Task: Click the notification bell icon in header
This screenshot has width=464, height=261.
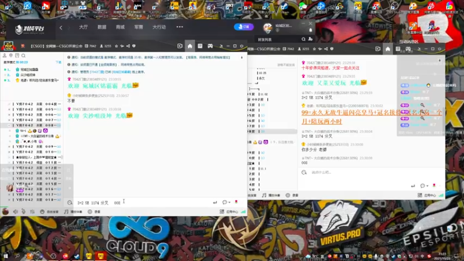Action: click(x=310, y=30)
